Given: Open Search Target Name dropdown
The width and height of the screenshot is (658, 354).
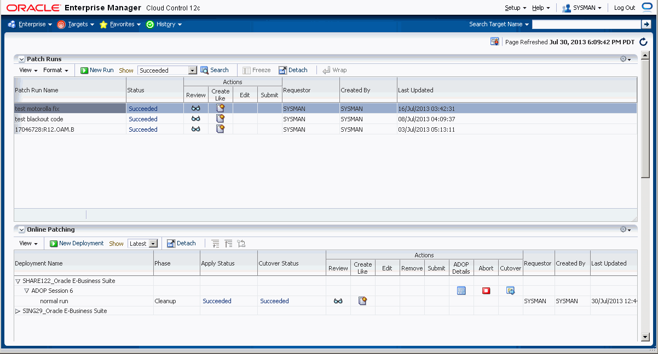Looking at the screenshot, I should (x=499, y=24).
